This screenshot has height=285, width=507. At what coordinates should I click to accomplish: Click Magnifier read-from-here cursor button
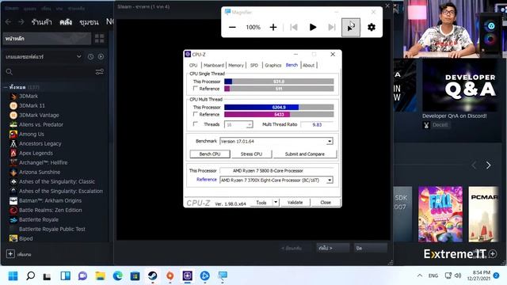click(x=351, y=28)
